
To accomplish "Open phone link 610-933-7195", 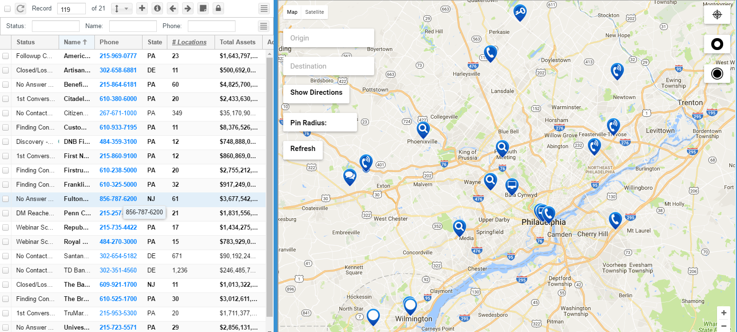I will tap(118, 128).
